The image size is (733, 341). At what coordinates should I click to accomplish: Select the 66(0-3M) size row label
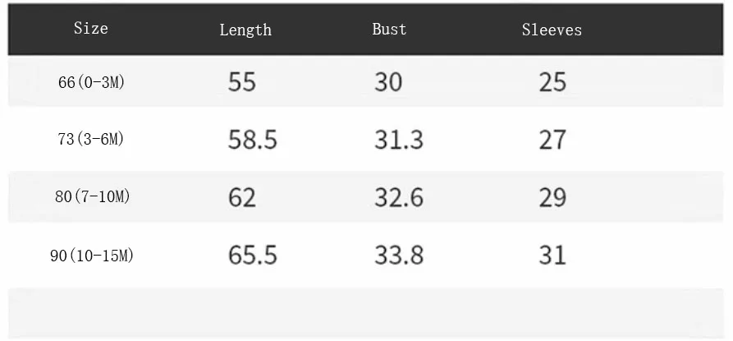point(92,83)
